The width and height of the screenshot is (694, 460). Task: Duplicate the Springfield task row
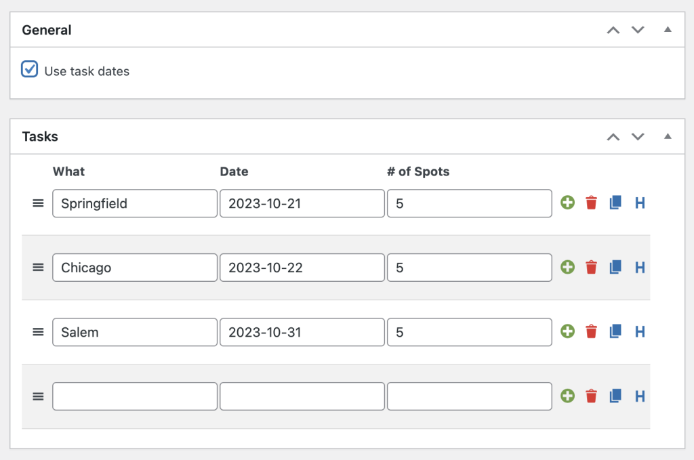pyautogui.click(x=615, y=203)
